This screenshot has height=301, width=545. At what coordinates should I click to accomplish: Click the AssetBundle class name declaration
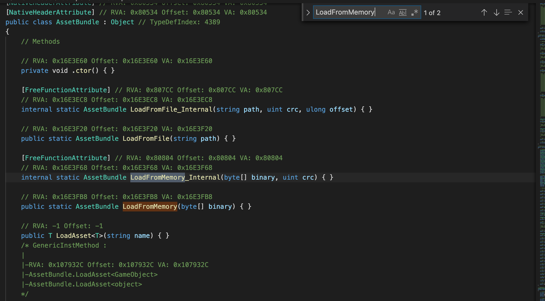click(78, 22)
